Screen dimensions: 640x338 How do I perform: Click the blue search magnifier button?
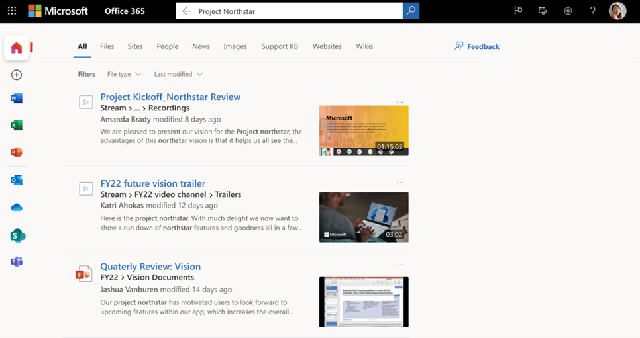coord(411,11)
